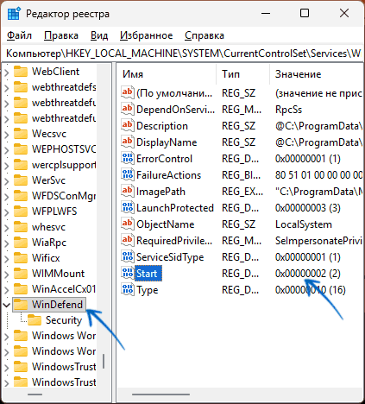Click the WerSvc folder icon
365x404 pixels.
pos(21,180)
